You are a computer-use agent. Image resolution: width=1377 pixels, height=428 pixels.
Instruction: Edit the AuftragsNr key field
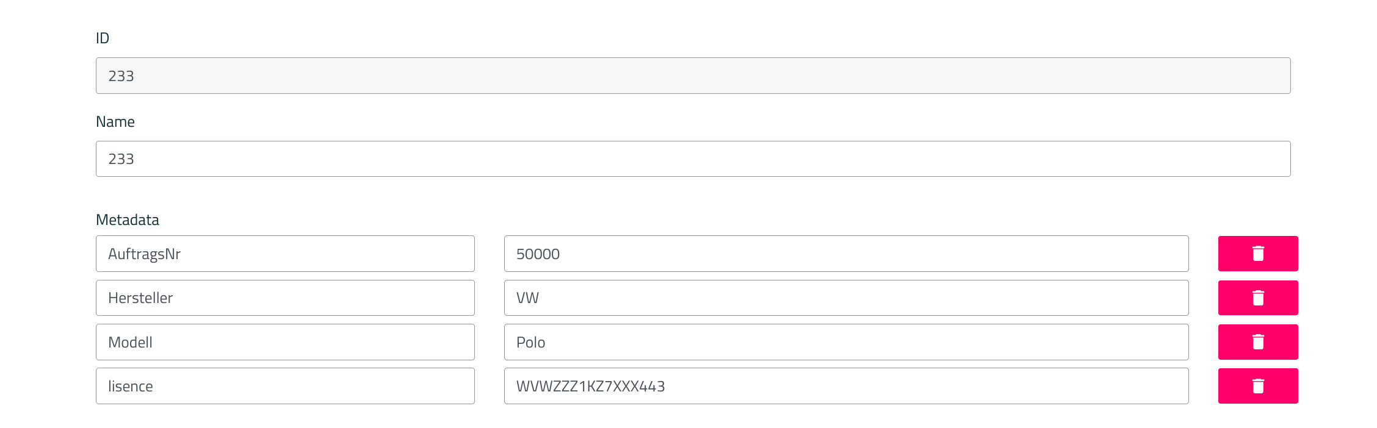(x=285, y=254)
